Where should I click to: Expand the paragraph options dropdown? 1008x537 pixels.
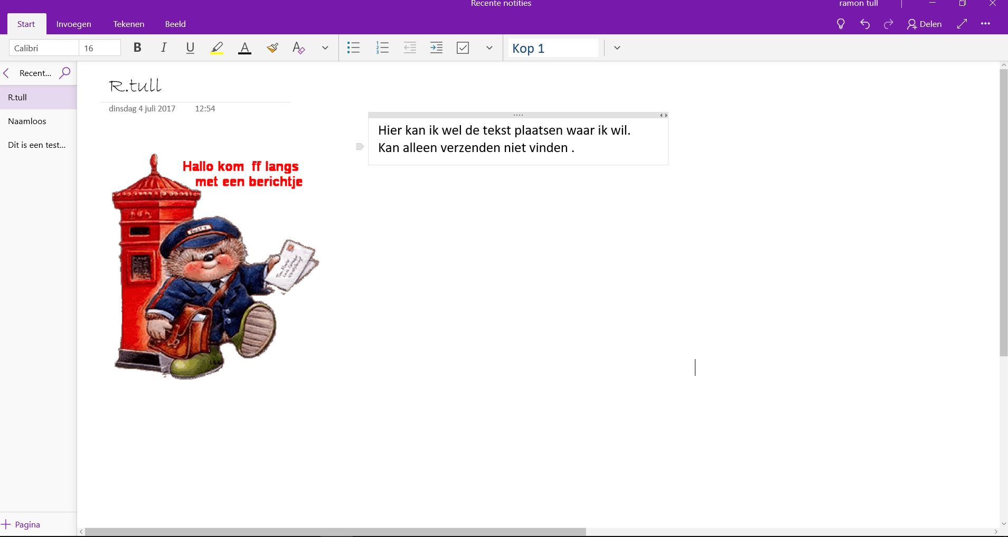point(489,48)
